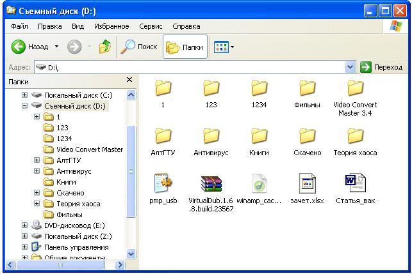Select the pmp_usb file icon

coord(163,183)
